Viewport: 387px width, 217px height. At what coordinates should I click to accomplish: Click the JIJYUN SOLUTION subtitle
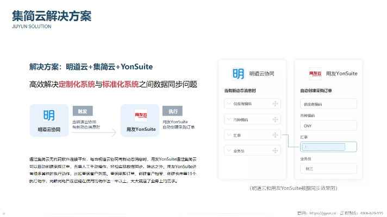tap(32, 27)
